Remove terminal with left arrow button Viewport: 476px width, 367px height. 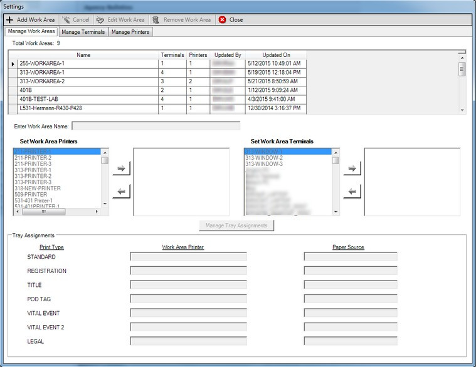pos(352,191)
